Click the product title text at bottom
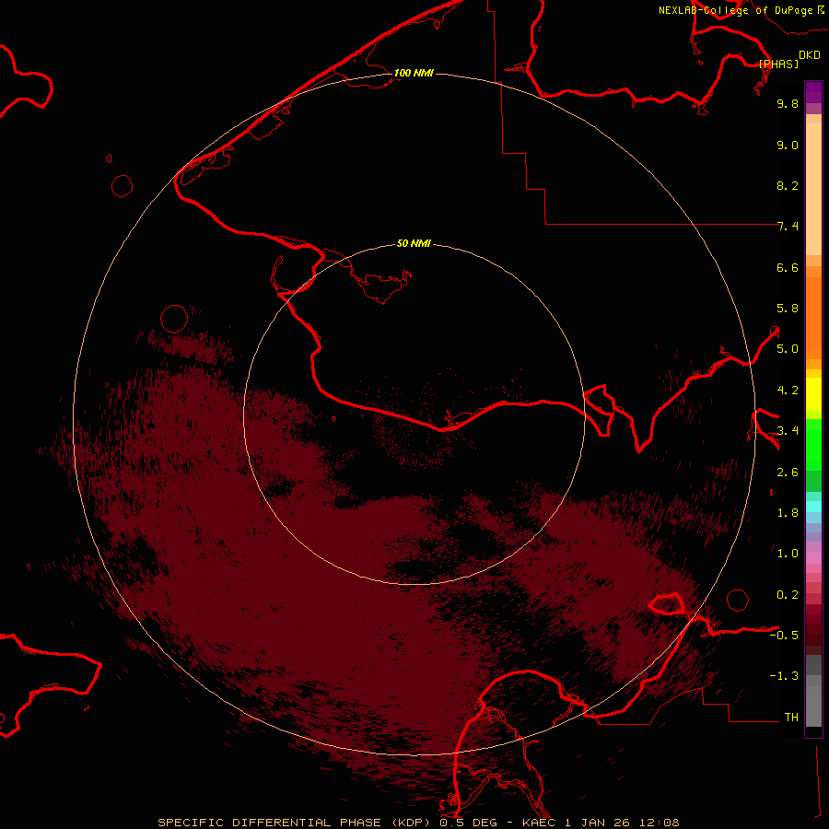The height and width of the screenshot is (829, 829). coord(418,823)
